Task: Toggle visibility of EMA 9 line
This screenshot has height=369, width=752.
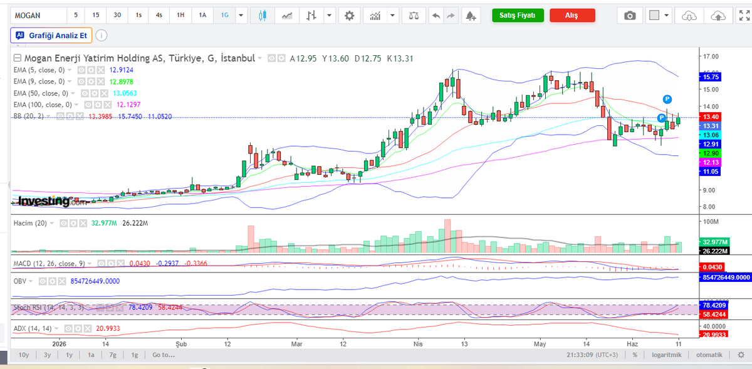Action: pyautogui.click(x=81, y=81)
